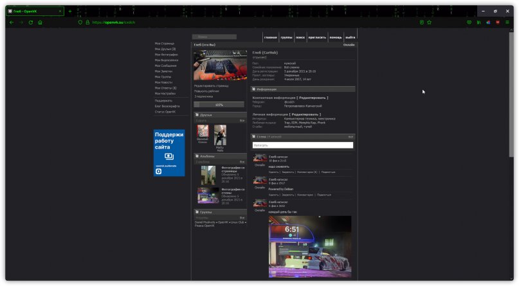
Task: Click the browser reload button
Action: pyautogui.click(x=30, y=22)
